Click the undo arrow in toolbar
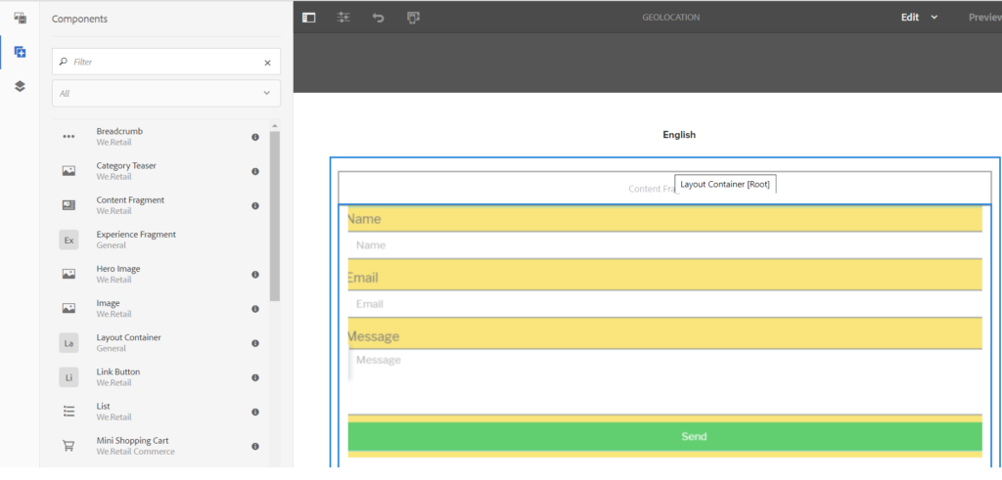 point(379,18)
